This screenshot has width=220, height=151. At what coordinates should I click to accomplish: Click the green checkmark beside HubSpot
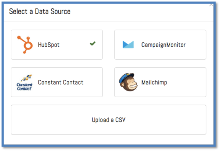(x=92, y=44)
